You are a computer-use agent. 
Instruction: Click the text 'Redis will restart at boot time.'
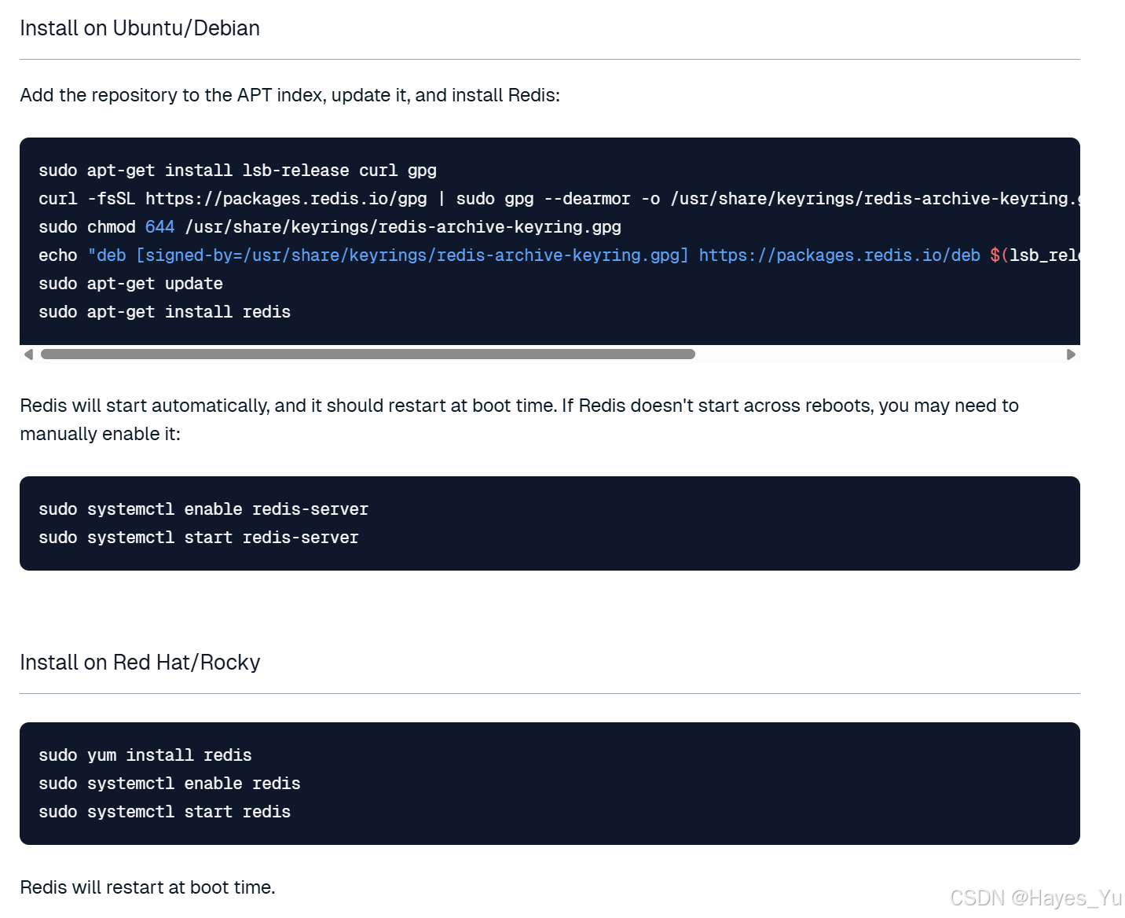point(148,887)
